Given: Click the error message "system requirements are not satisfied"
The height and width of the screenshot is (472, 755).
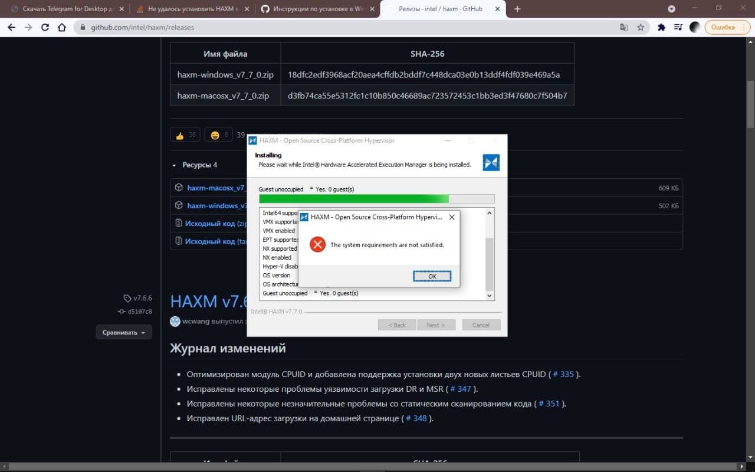Looking at the screenshot, I should 387,245.
